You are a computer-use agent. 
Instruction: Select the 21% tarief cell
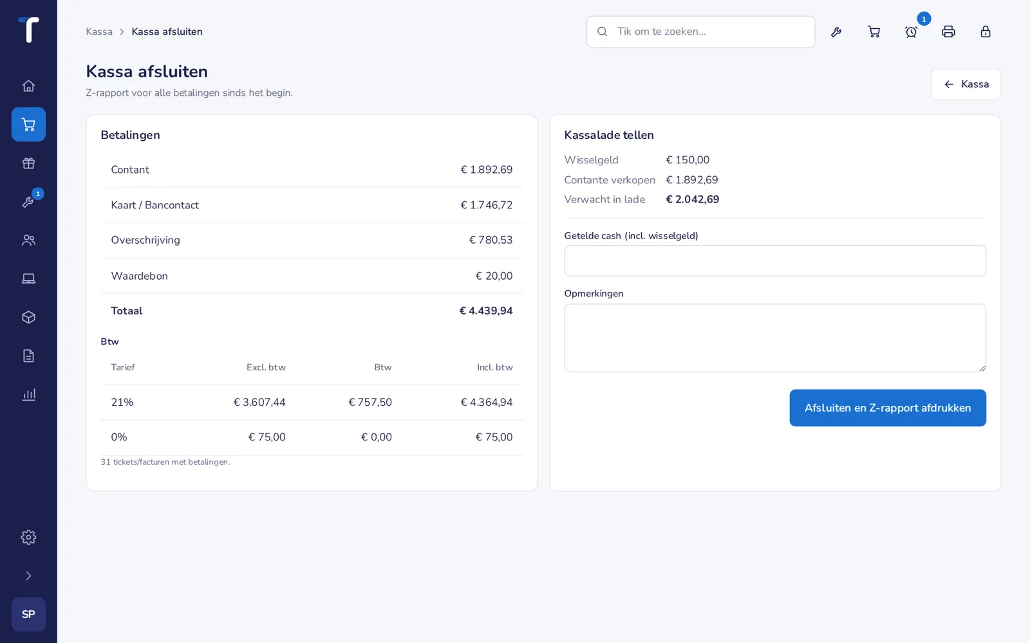click(122, 402)
